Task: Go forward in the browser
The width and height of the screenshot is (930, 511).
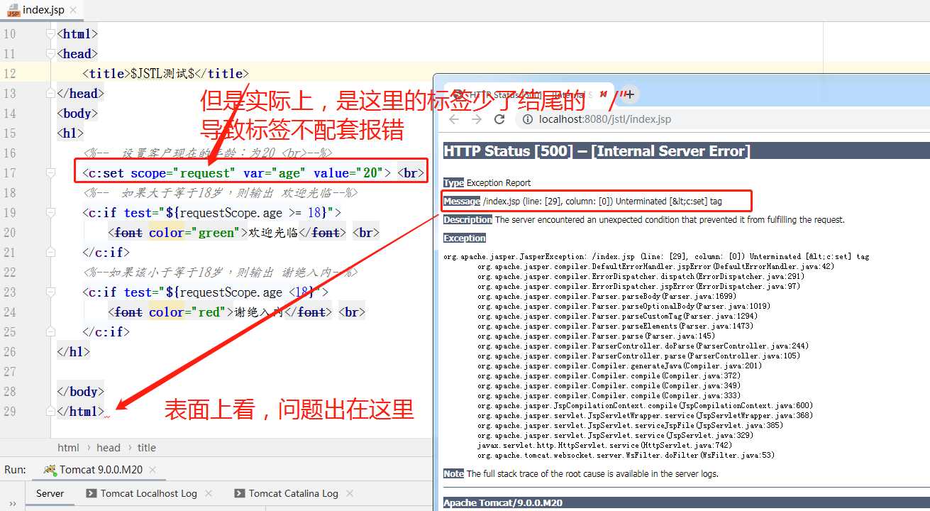Action: (477, 119)
